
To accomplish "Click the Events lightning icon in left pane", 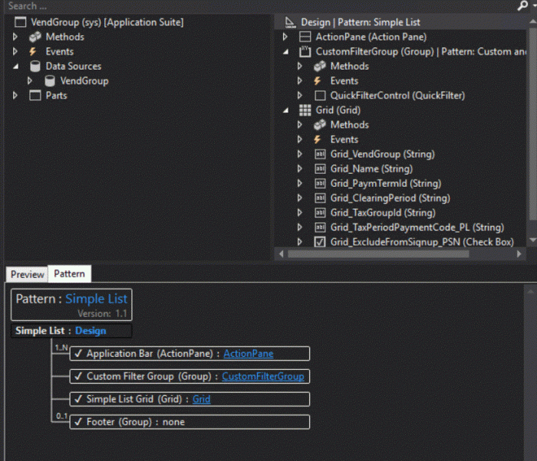I will pyautogui.click(x=33, y=51).
